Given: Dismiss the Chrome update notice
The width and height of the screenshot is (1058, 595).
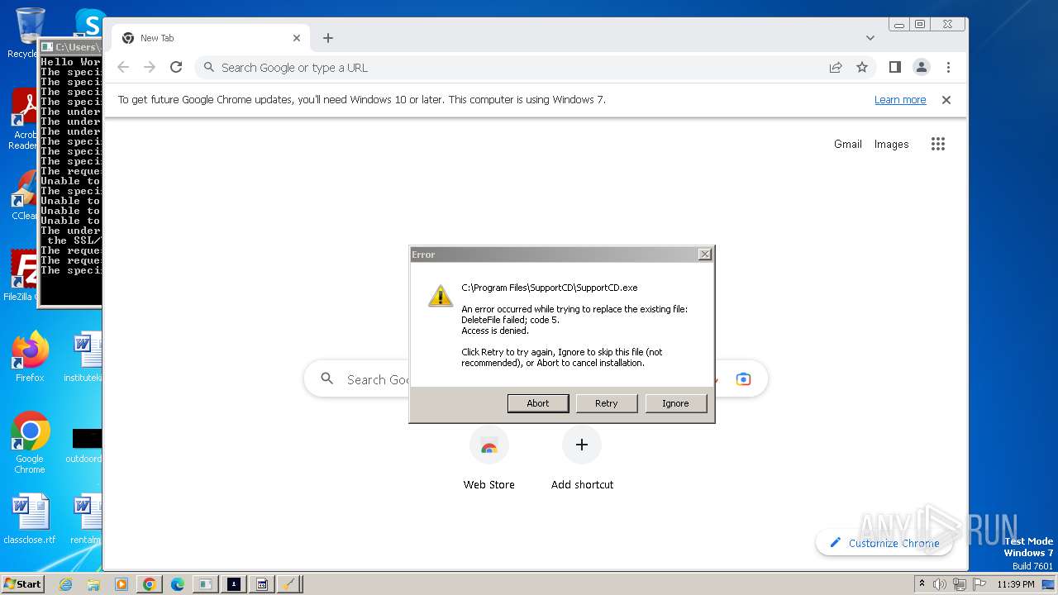Looking at the screenshot, I should coord(946,100).
